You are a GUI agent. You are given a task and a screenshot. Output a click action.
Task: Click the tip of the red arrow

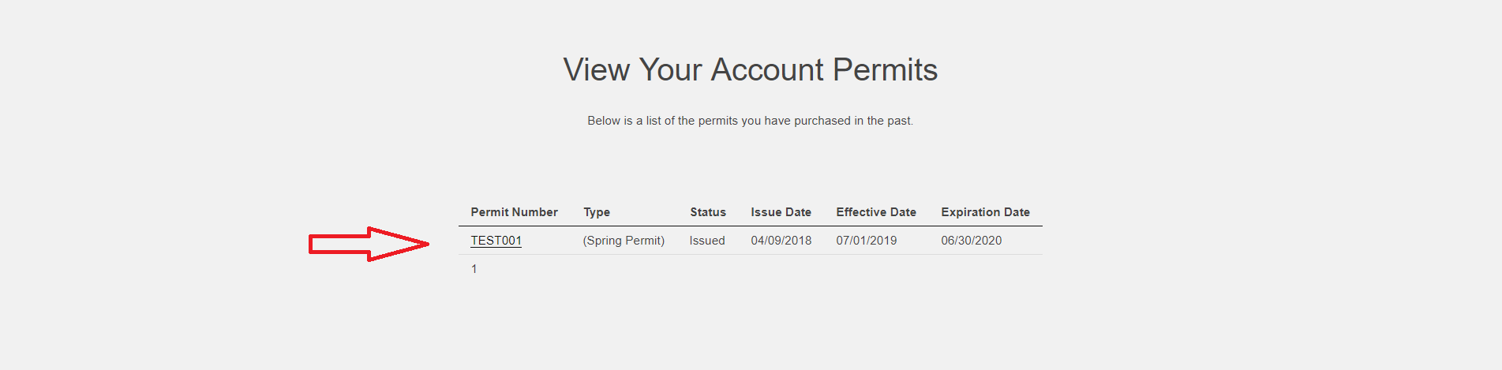click(425, 244)
